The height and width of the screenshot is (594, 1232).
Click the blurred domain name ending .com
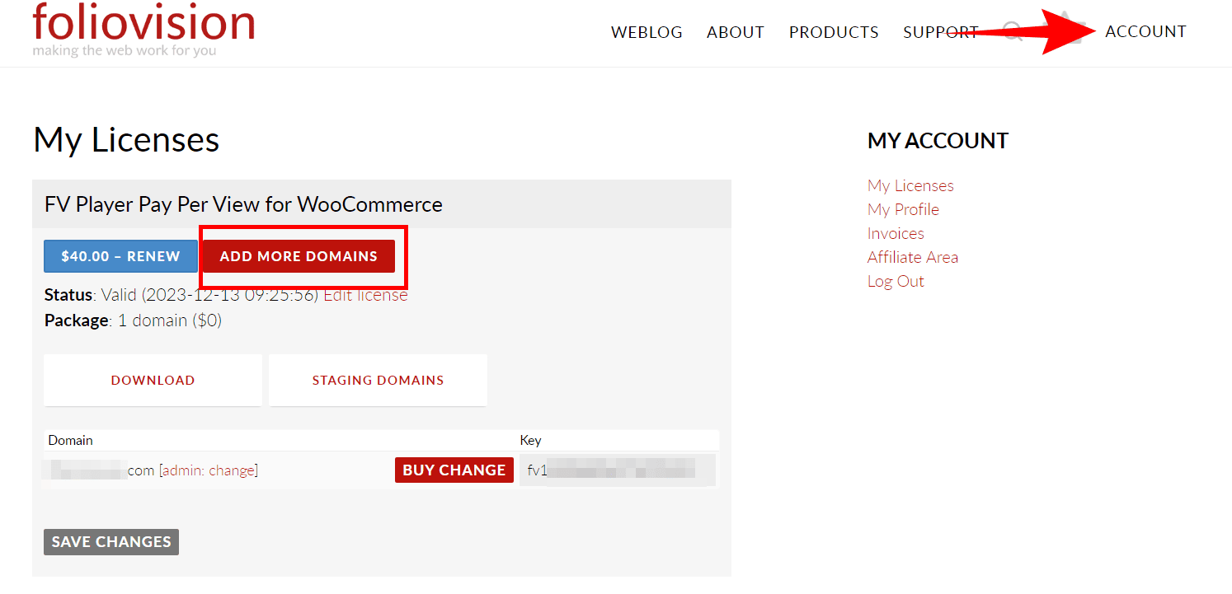(x=99, y=470)
